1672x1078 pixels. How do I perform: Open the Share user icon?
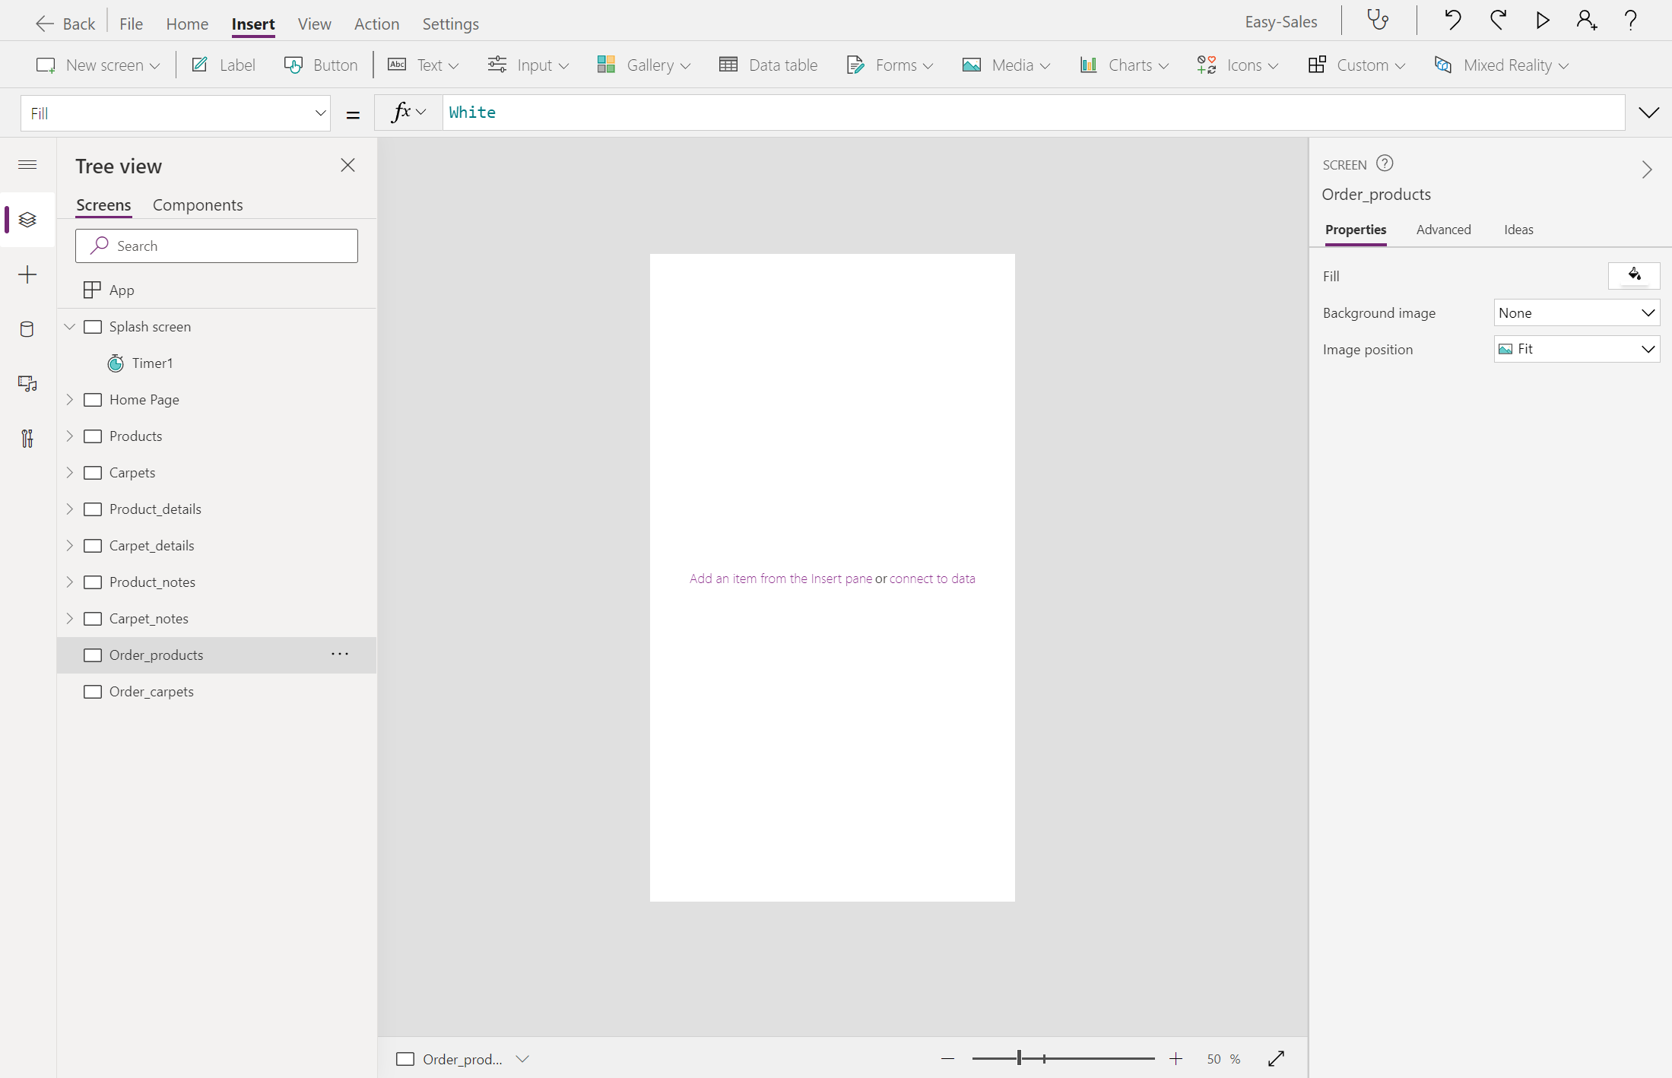pyautogui.click(x=1586, y=21)
